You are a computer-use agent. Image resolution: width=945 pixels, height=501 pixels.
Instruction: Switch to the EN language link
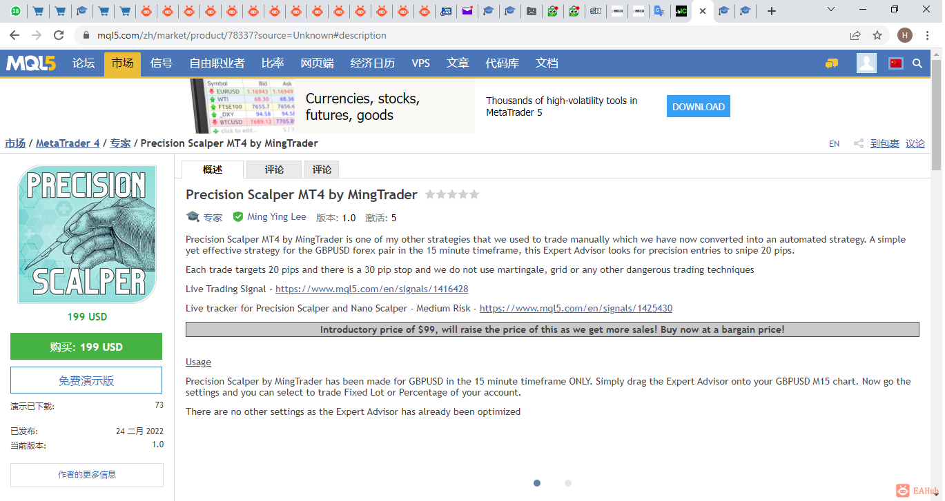(x=835, y=143)
